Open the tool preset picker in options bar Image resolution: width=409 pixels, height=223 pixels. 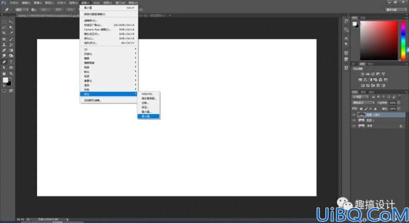pos(8,10)
